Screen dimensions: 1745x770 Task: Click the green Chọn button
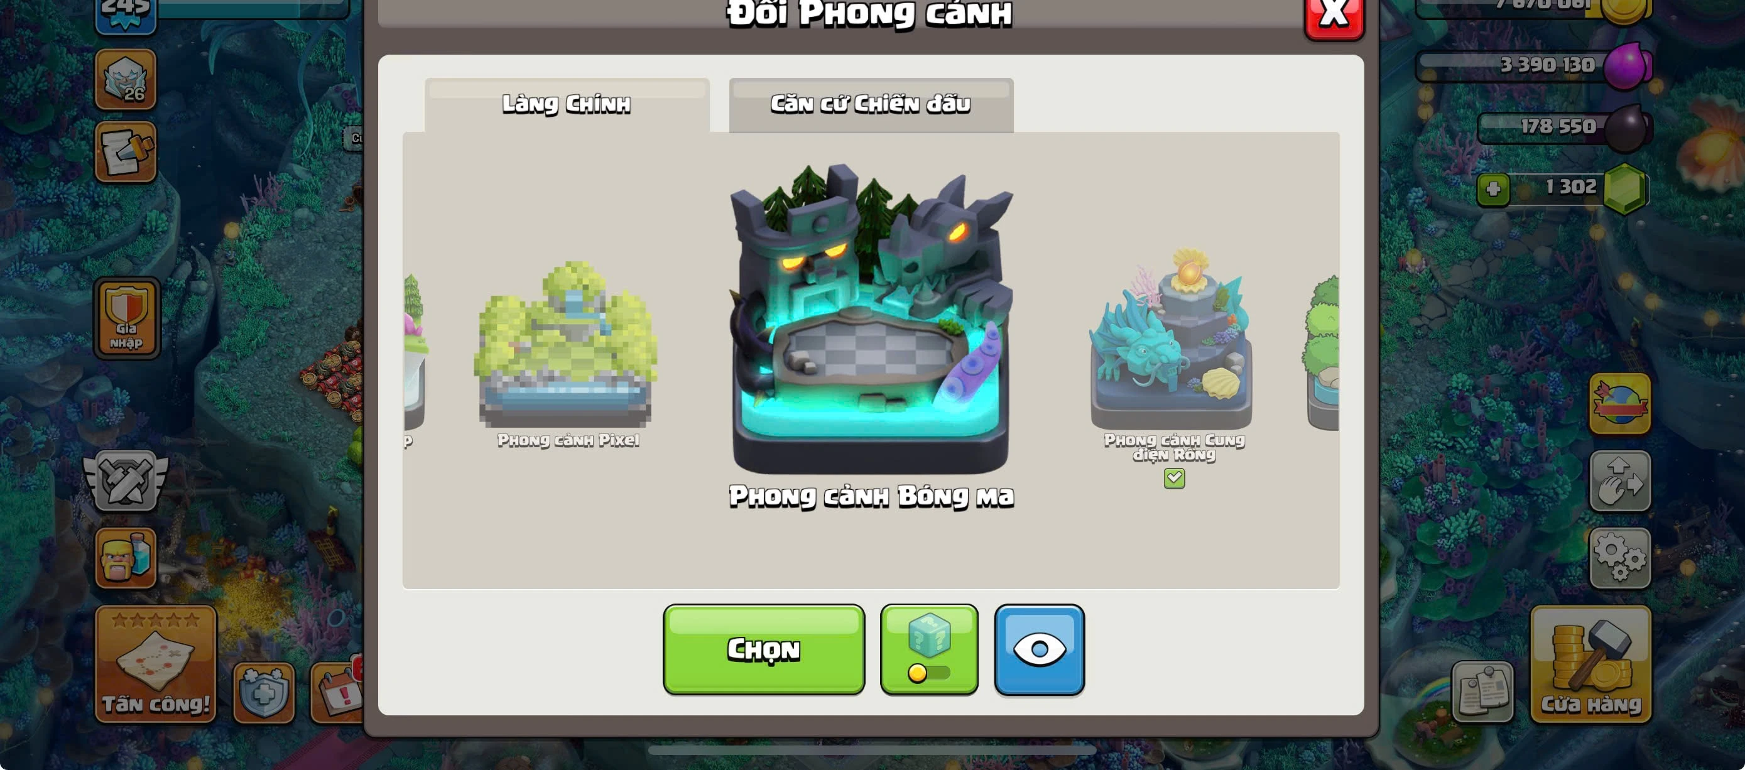pyautogui.click(x=763, y=649)
